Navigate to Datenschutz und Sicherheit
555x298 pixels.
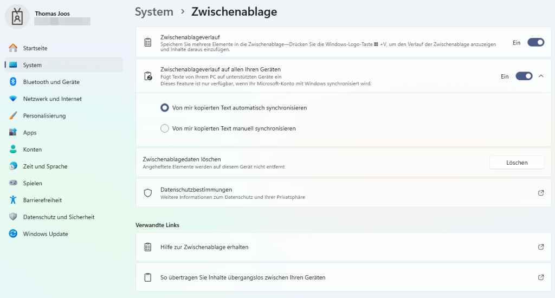(x=64, y=217)
